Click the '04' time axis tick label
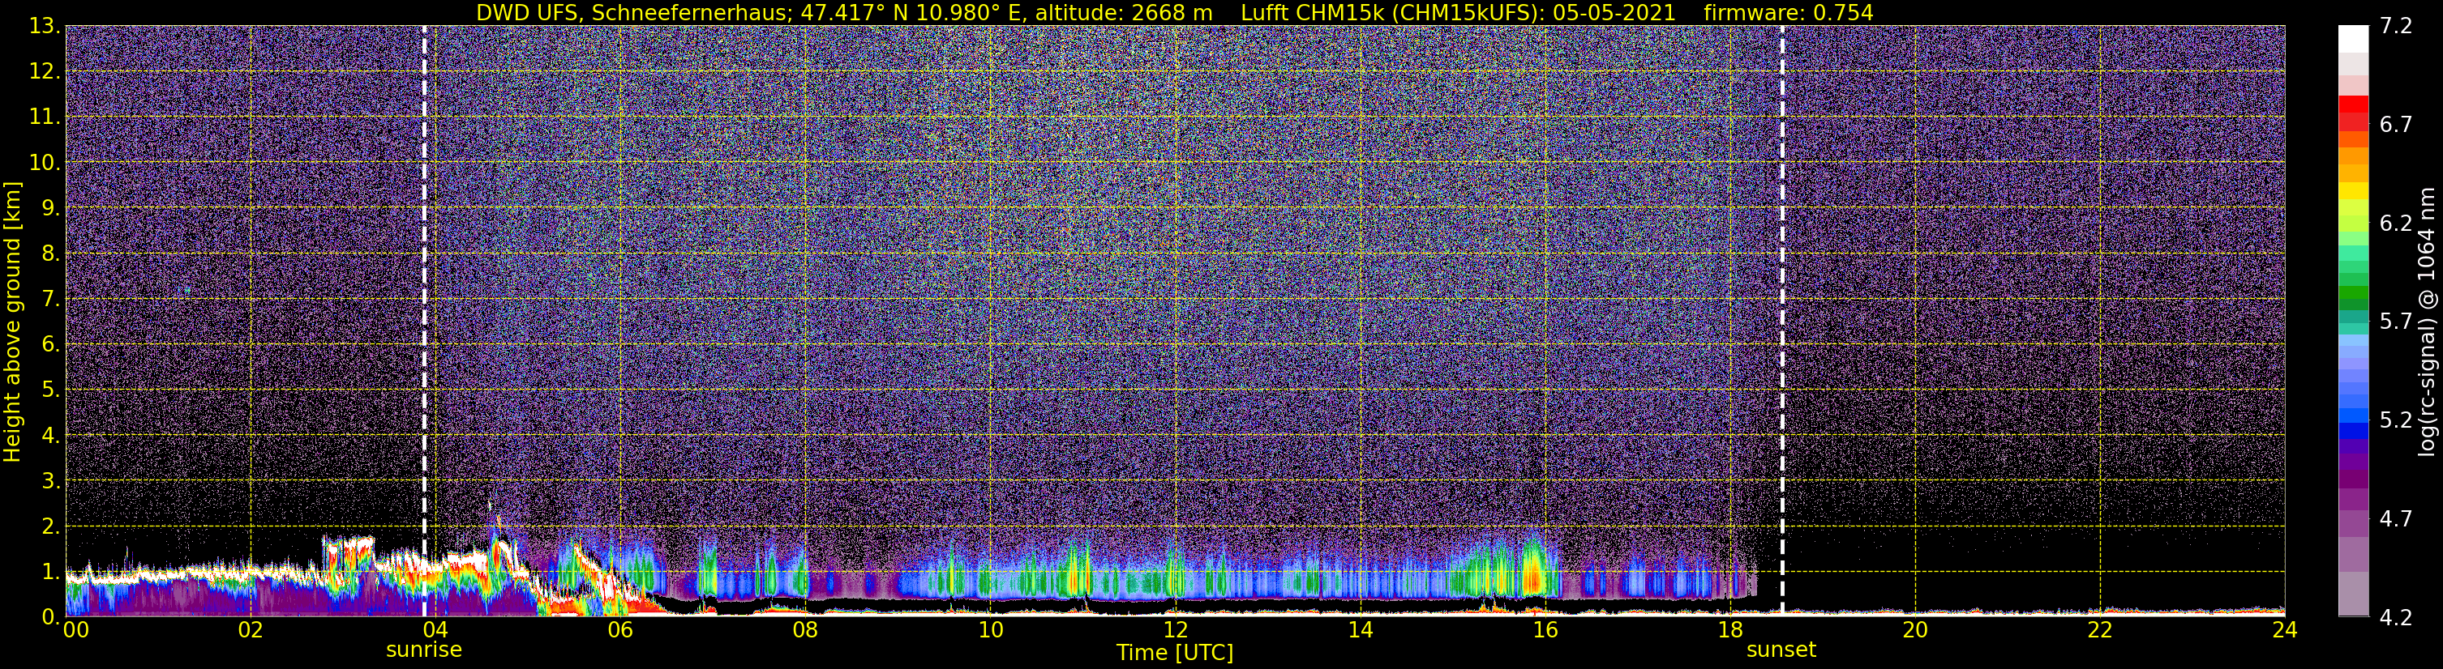This screenshot has width=2443, height=669. coord(435,630)
